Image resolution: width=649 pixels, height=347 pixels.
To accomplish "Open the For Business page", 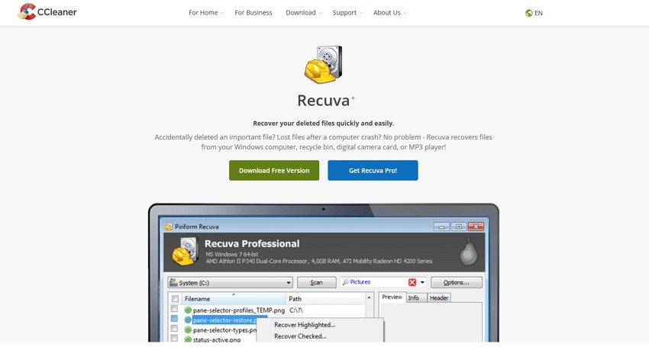I will click(x=253, y=13).
